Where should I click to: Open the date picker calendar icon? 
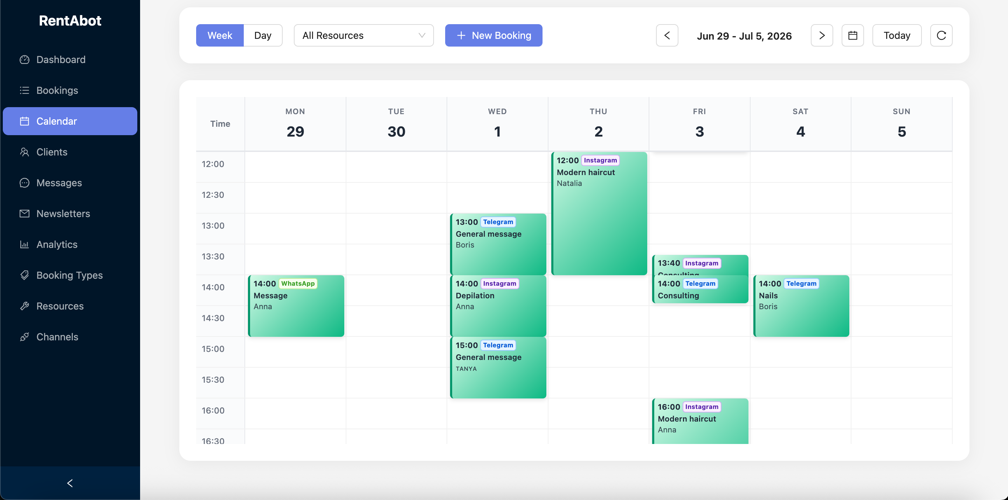tap(852, 36)
